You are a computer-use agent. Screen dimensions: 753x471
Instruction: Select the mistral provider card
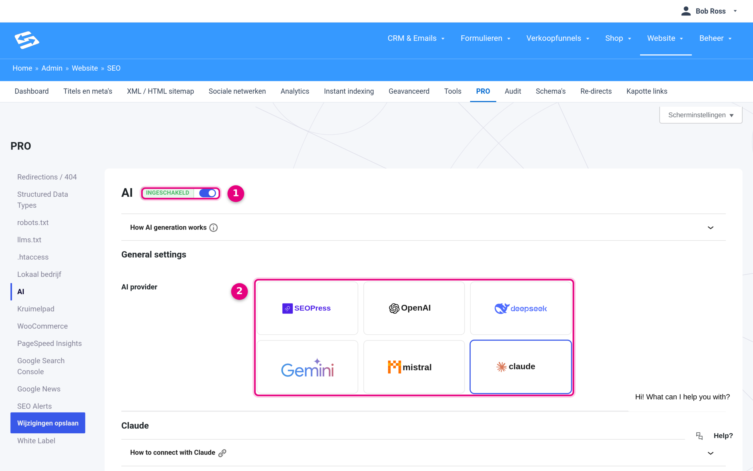(414, 367)
